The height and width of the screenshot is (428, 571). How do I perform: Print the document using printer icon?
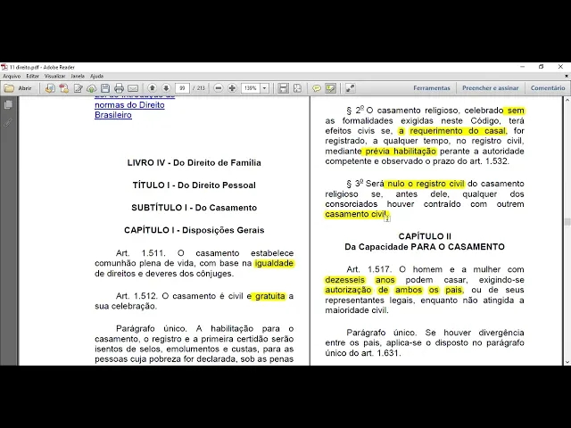[x=119, y=88]
